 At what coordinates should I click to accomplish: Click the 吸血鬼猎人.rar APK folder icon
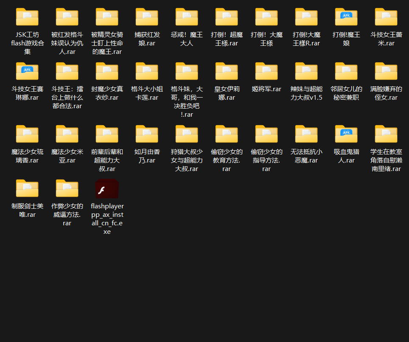[346, 134]
